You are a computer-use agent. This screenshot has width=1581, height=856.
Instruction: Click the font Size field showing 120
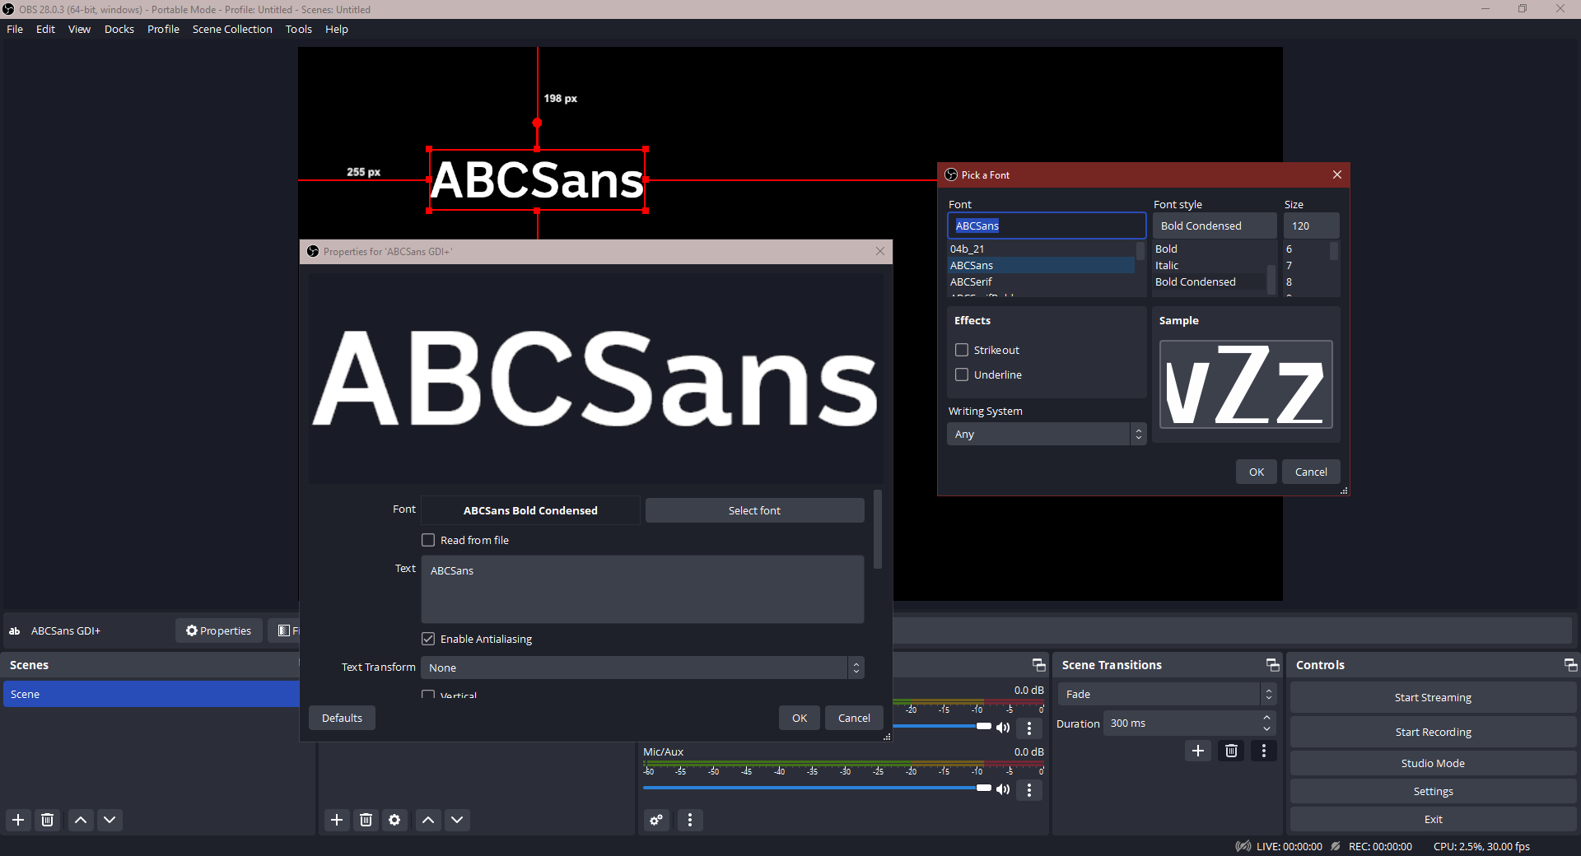tap(1312, 226)
